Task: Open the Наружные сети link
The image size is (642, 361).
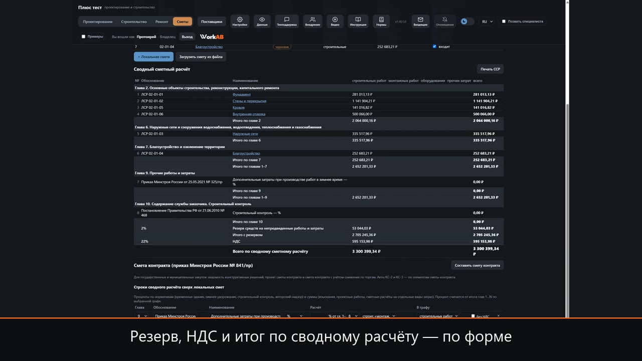Action: (245, 134)
